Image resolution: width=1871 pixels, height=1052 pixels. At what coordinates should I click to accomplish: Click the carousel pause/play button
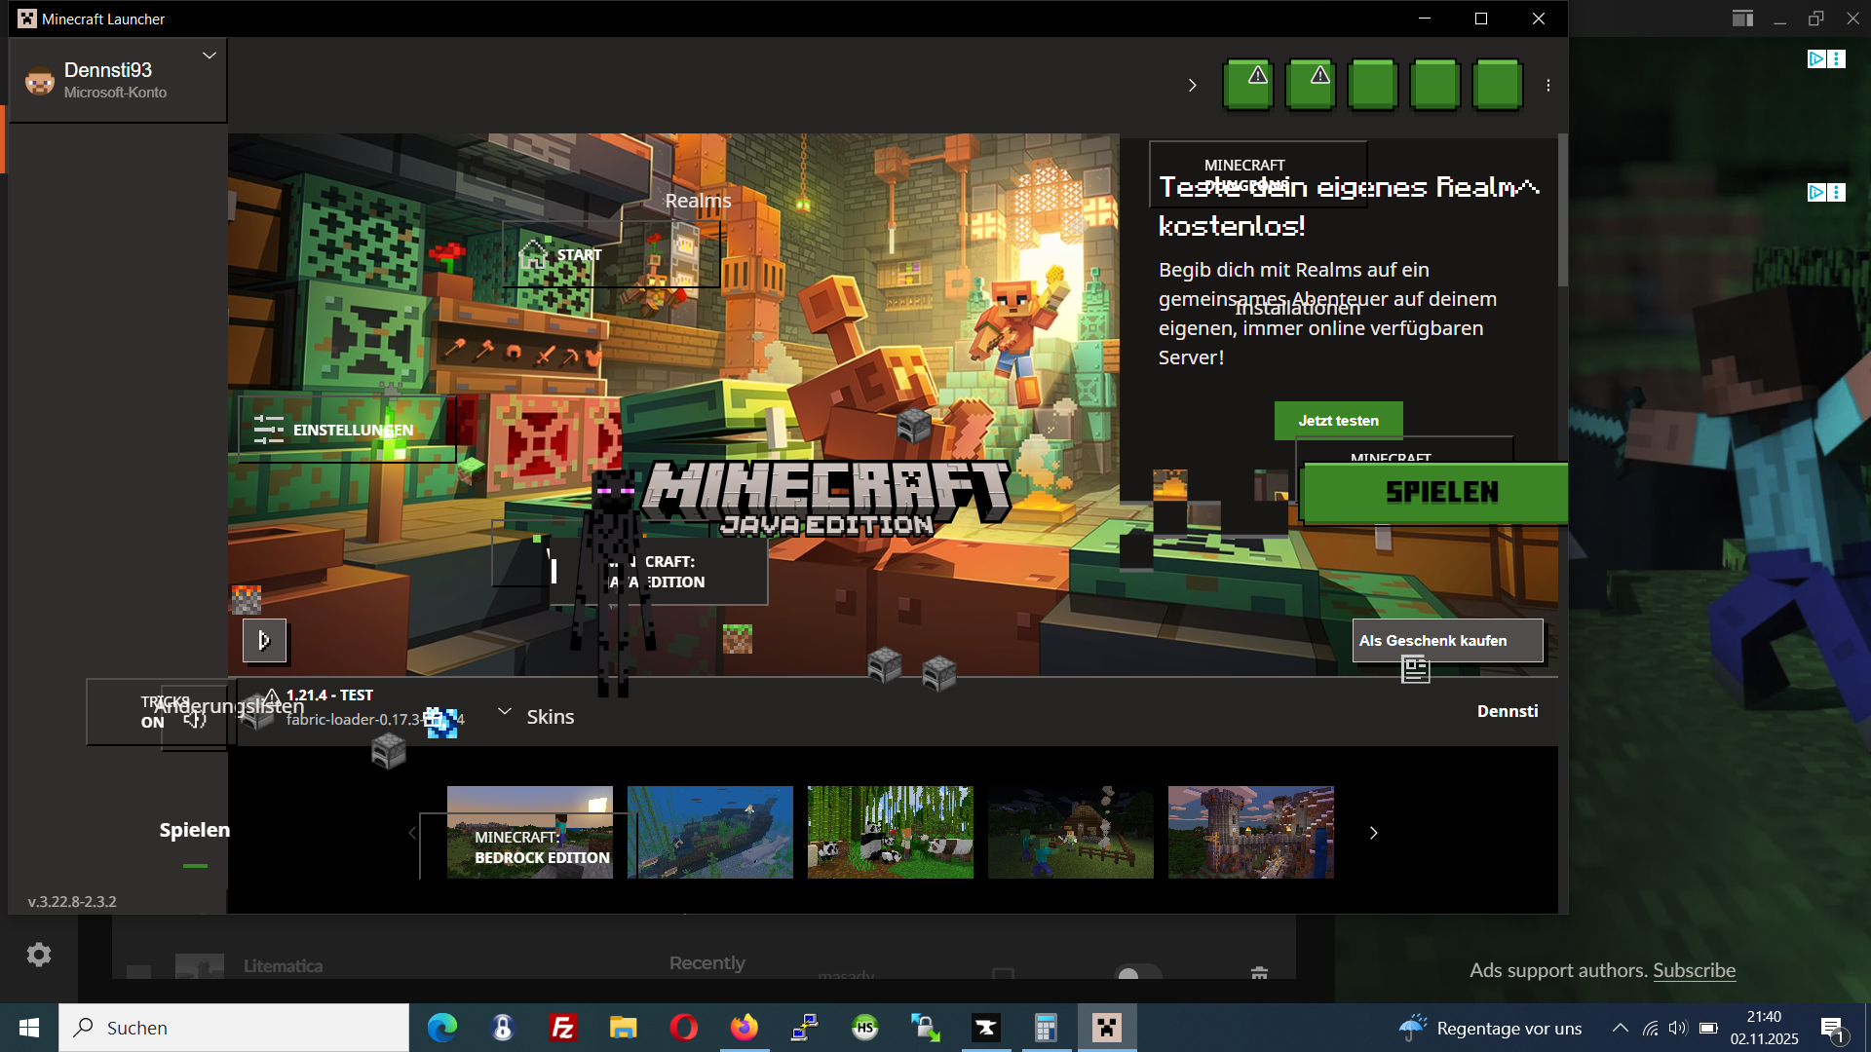pos(264,641)
